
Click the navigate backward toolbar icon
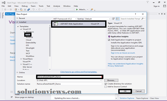pyautogui.click(x=5, y=10)
